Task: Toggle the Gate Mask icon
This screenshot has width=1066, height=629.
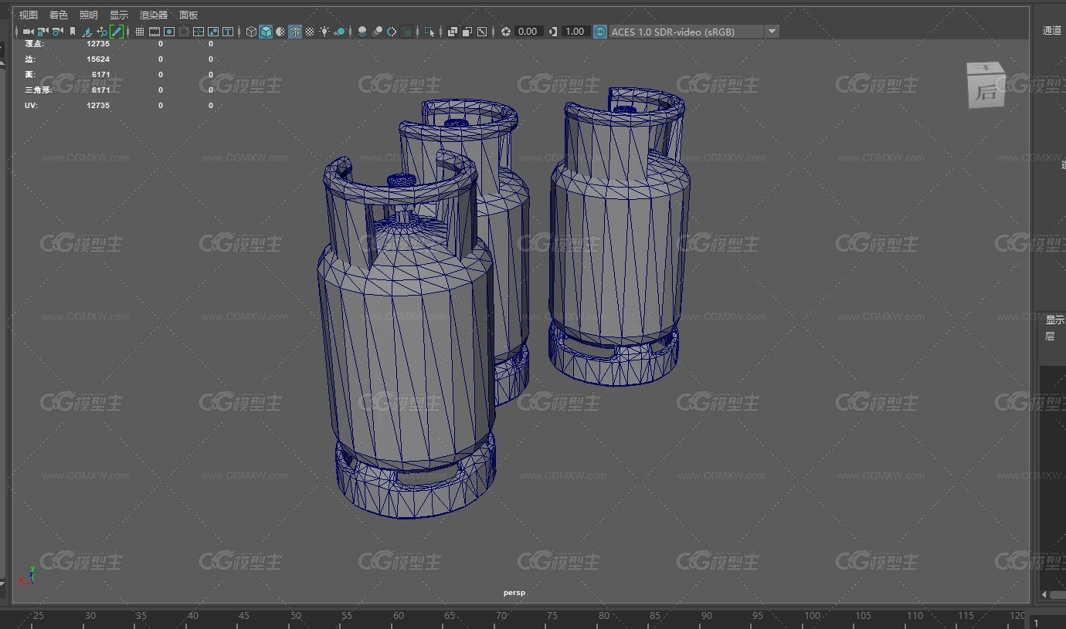Action: (x=184, y=32)
